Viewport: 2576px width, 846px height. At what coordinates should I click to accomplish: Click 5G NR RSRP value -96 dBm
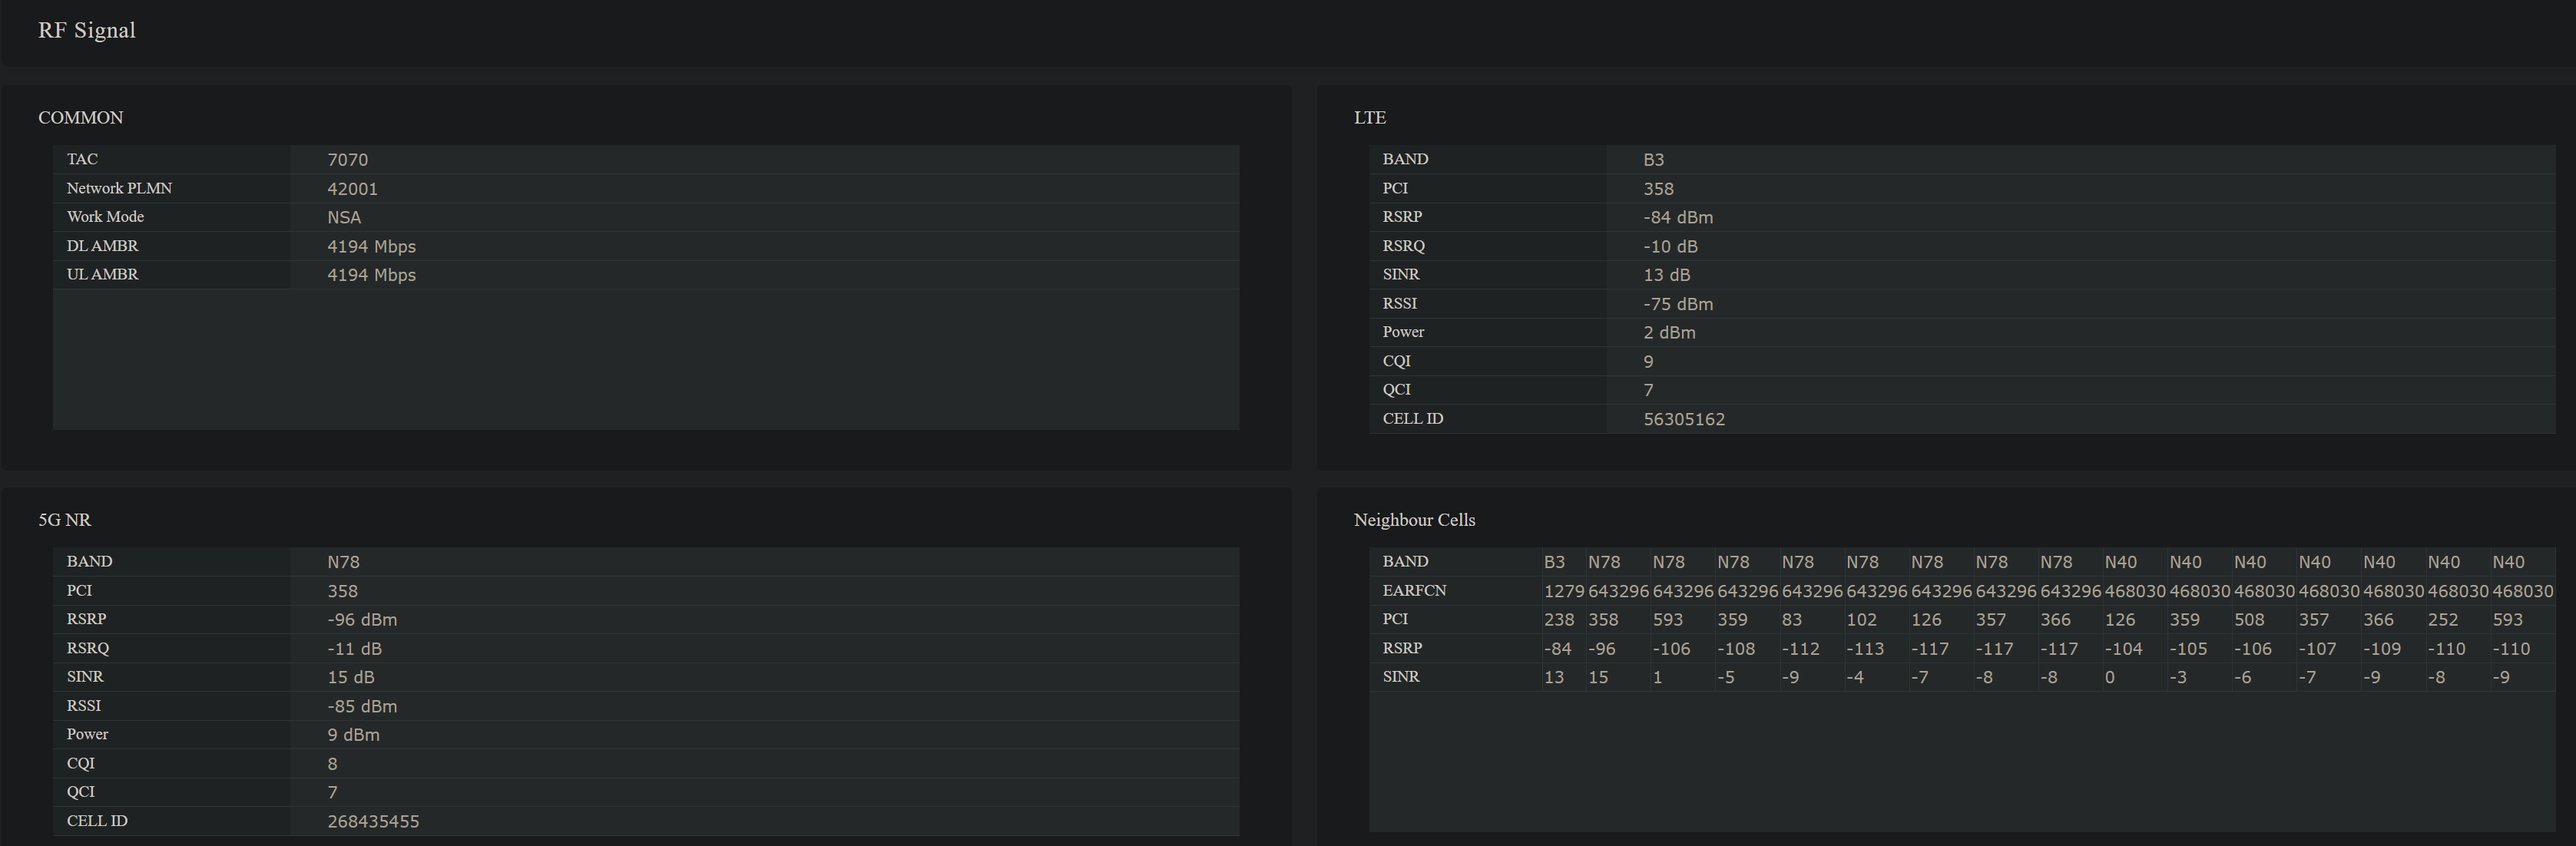coord(362,620)
